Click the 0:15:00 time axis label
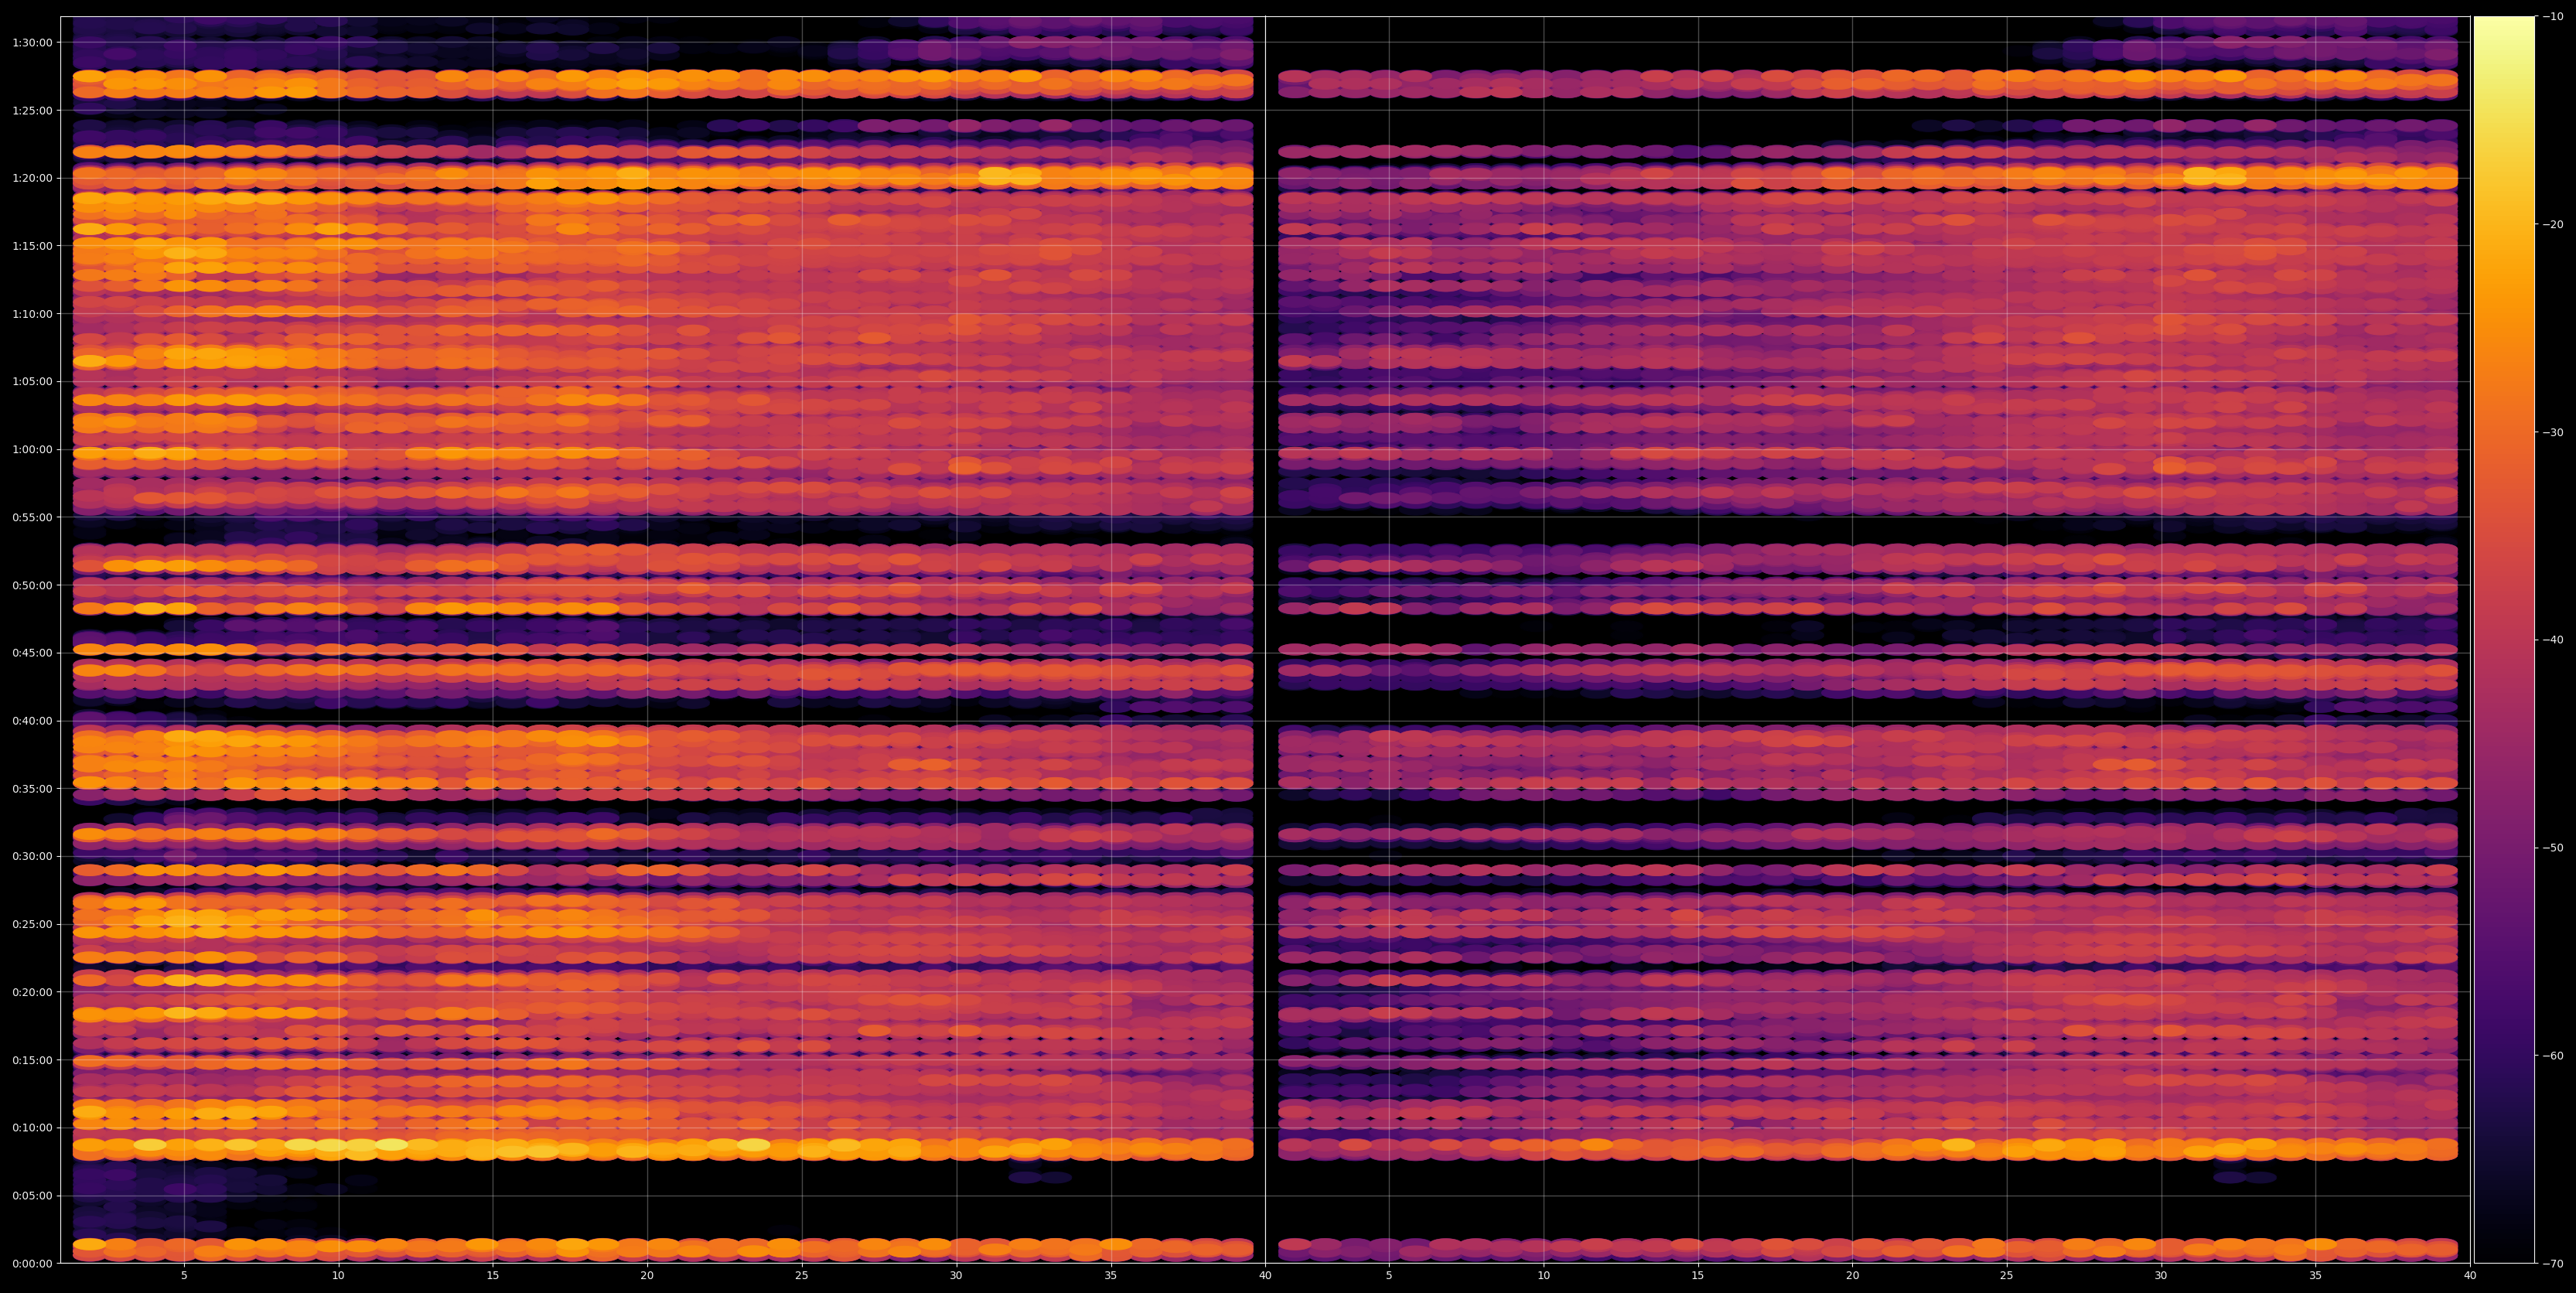This screenshot has width=2576, height=1293. pos(33,1060)
